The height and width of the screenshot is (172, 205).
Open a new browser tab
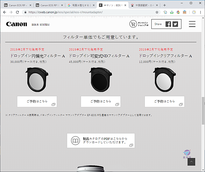164,5
